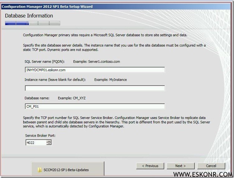Cancel the setup wizard
The height and width of the screenshot is (178, 234).
[211, 166]
